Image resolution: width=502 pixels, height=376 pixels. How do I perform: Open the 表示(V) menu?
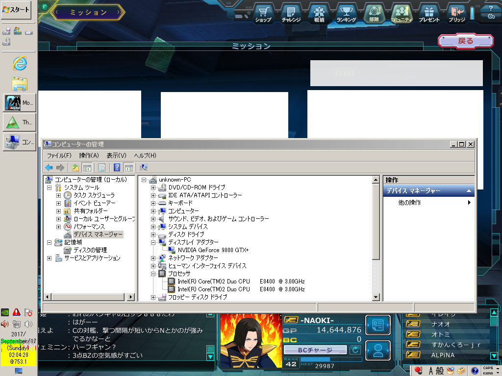(116, 155)
